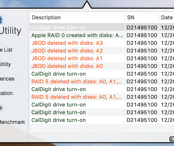Click the SN value in Apple RAID 0 row

coord(142,35)
